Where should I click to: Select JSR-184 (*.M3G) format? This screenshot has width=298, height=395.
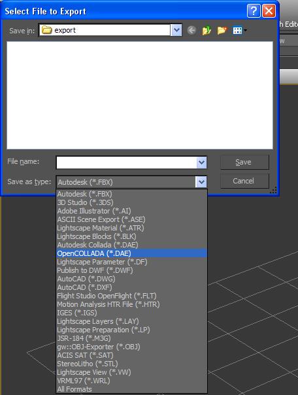coord(131,338)
